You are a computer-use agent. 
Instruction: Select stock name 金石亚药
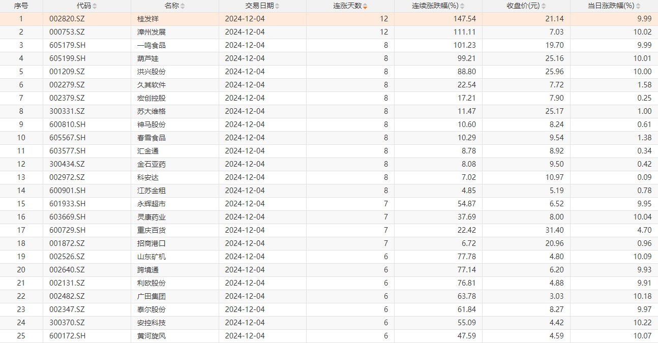coord(152,164)
